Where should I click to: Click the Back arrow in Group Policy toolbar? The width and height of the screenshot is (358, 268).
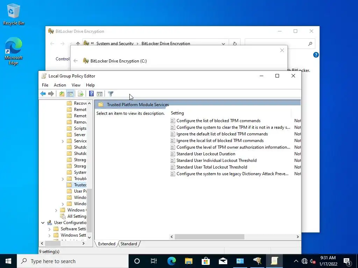pyautogui.click(x=43, y=94)
